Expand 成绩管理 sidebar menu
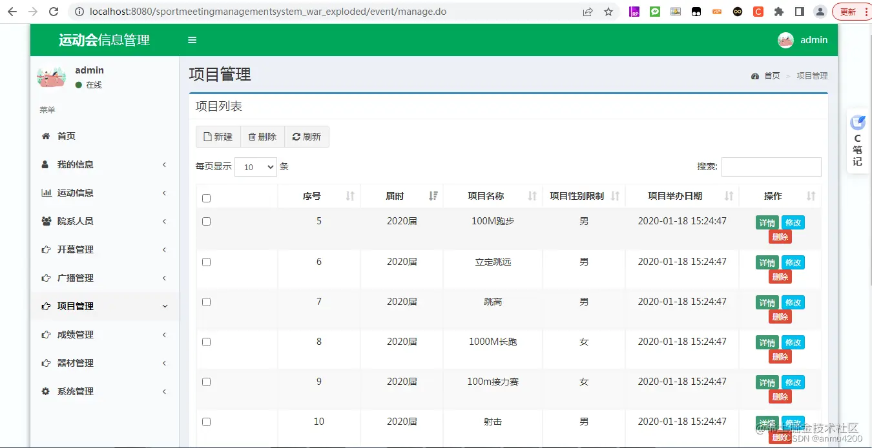 click(105, 335)
